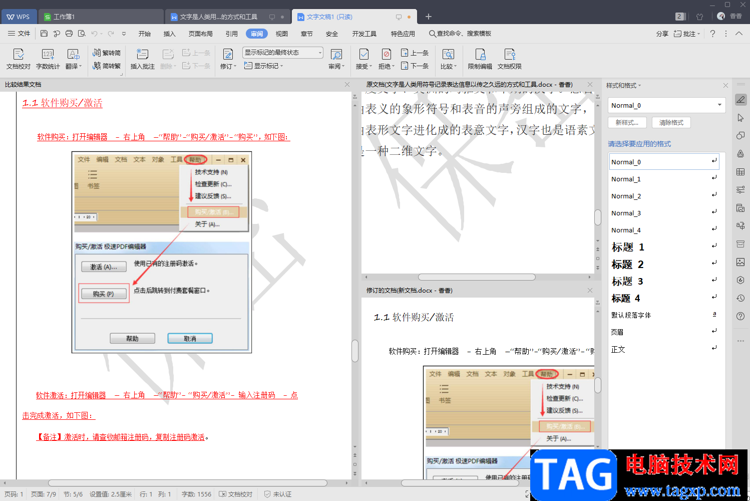
Task: Click the 限制编辑 restrict editing icon
Action: pos(480,59)
